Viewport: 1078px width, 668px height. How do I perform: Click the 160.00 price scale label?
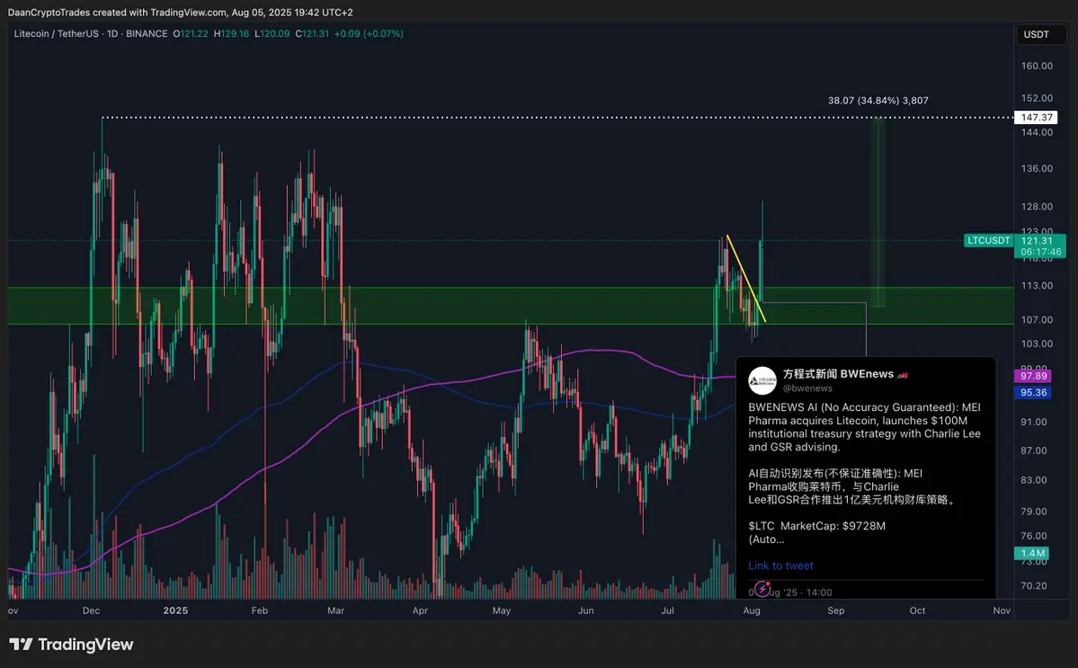[x=1037, y=66]
